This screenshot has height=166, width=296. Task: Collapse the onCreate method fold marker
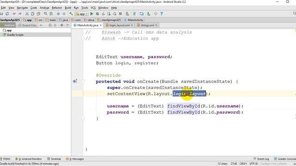[83, 81]
